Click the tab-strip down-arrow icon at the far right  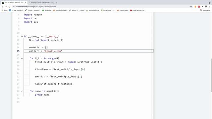coord(209,3)
